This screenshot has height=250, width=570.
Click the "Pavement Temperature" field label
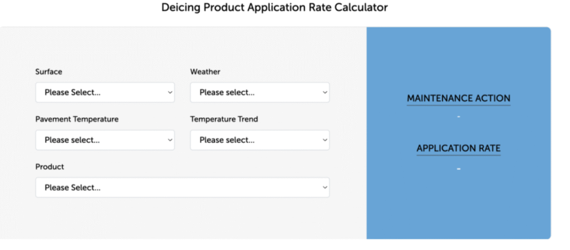pyautogui.click(x=77, y=119)
